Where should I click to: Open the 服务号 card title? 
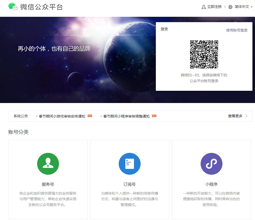tap(48, 184)
